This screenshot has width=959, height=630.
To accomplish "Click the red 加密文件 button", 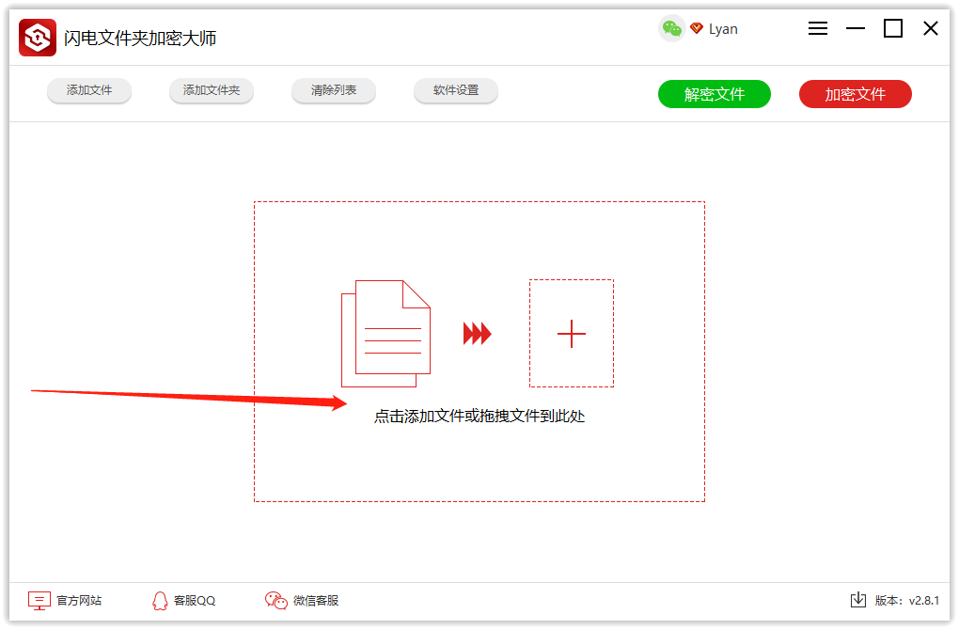I will click(x=855, y=94).
